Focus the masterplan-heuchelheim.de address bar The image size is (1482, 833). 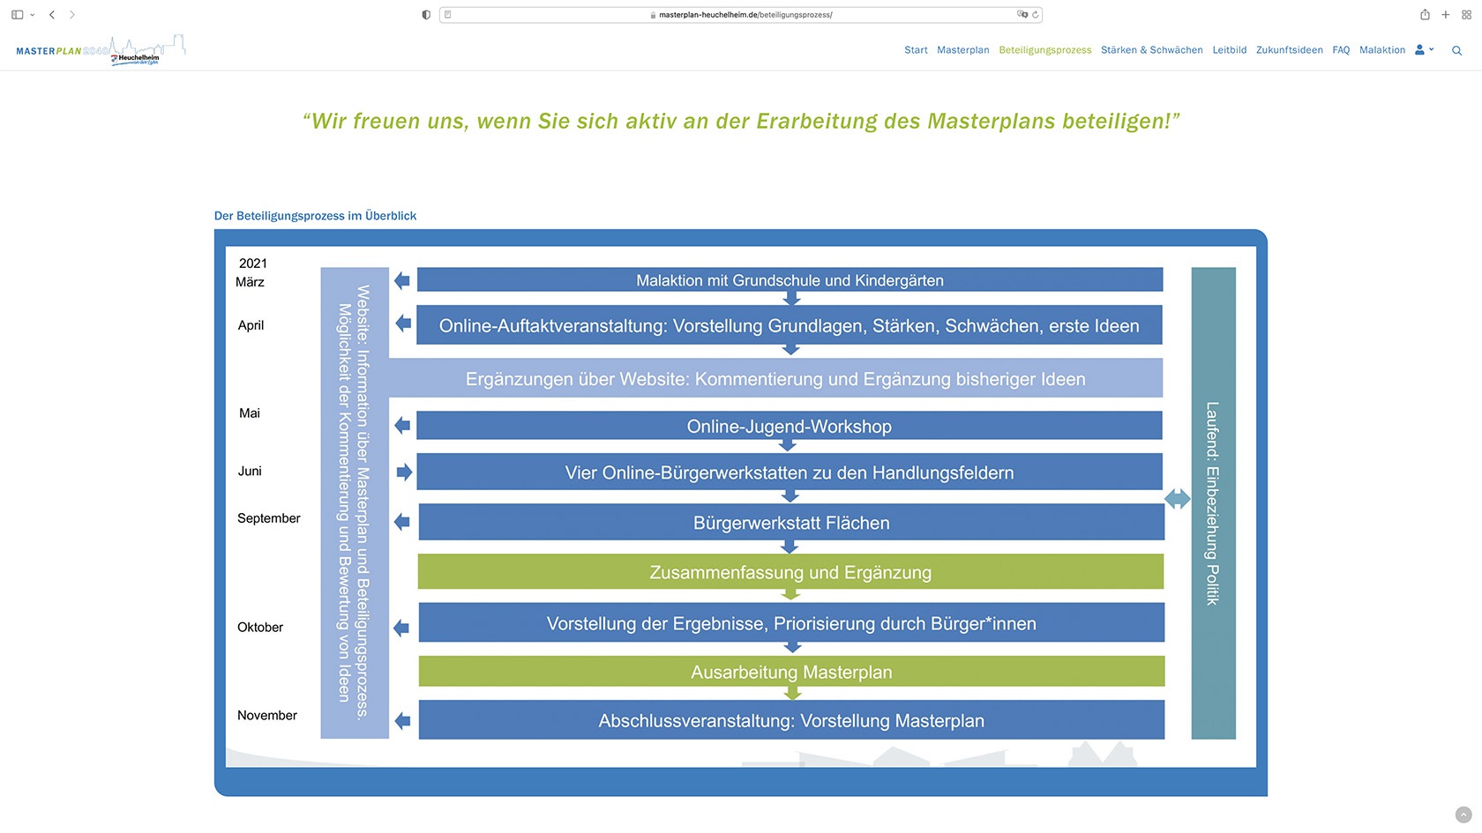tap(741, 15)
